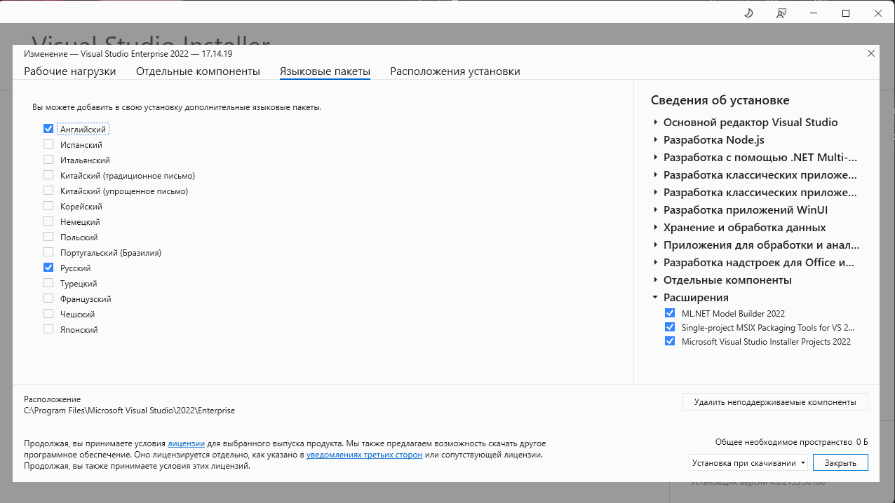The height and width of the screenshot is (503, 895).
Task: Expand the Разработка Node.js item
Action: 655,140
